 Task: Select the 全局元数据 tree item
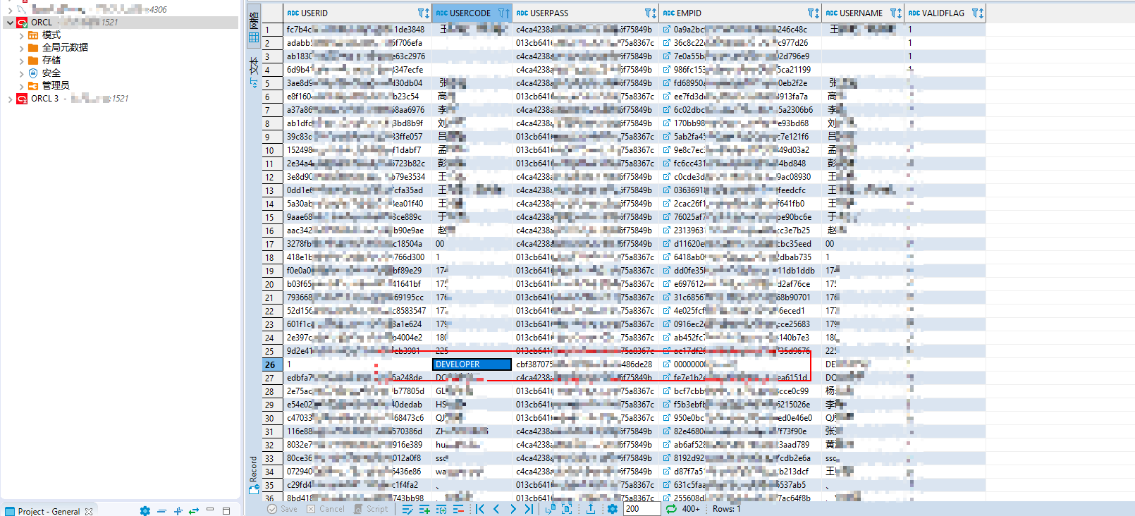click(x=65, y=47)
